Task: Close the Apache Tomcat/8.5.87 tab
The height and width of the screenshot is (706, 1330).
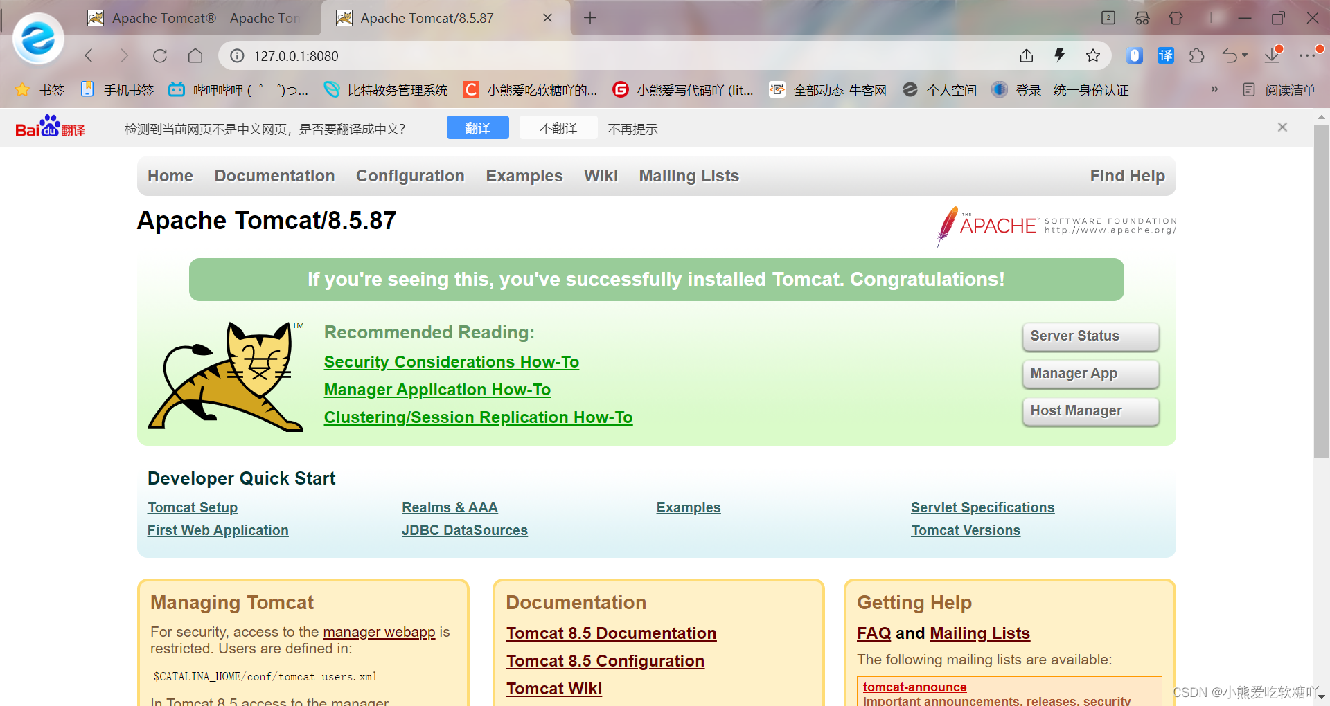Action: click(x=547, y=18)
